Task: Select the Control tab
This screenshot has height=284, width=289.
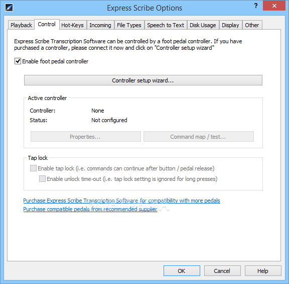Action: coord(47,24)
